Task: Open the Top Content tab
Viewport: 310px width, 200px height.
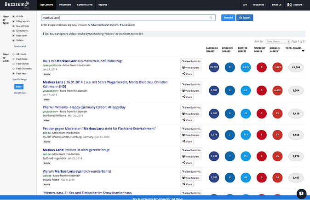Action: coord(46,5)
